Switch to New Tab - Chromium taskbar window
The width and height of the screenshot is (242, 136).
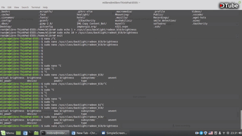tap(84, 133)
